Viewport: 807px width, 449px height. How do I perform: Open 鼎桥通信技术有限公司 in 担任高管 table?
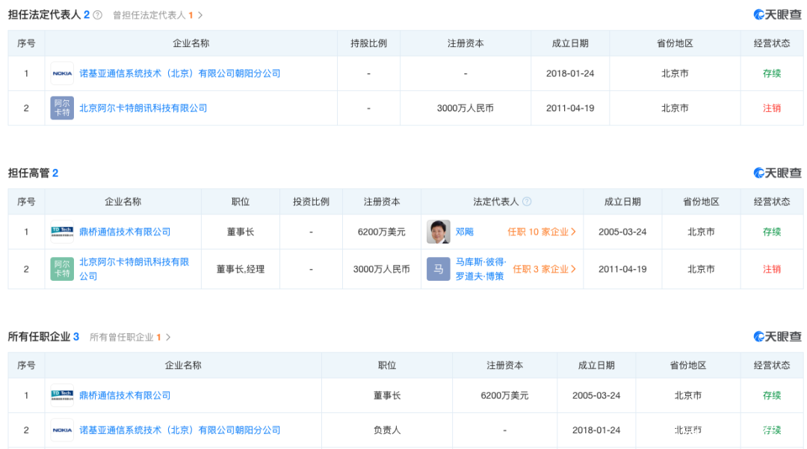125,232
